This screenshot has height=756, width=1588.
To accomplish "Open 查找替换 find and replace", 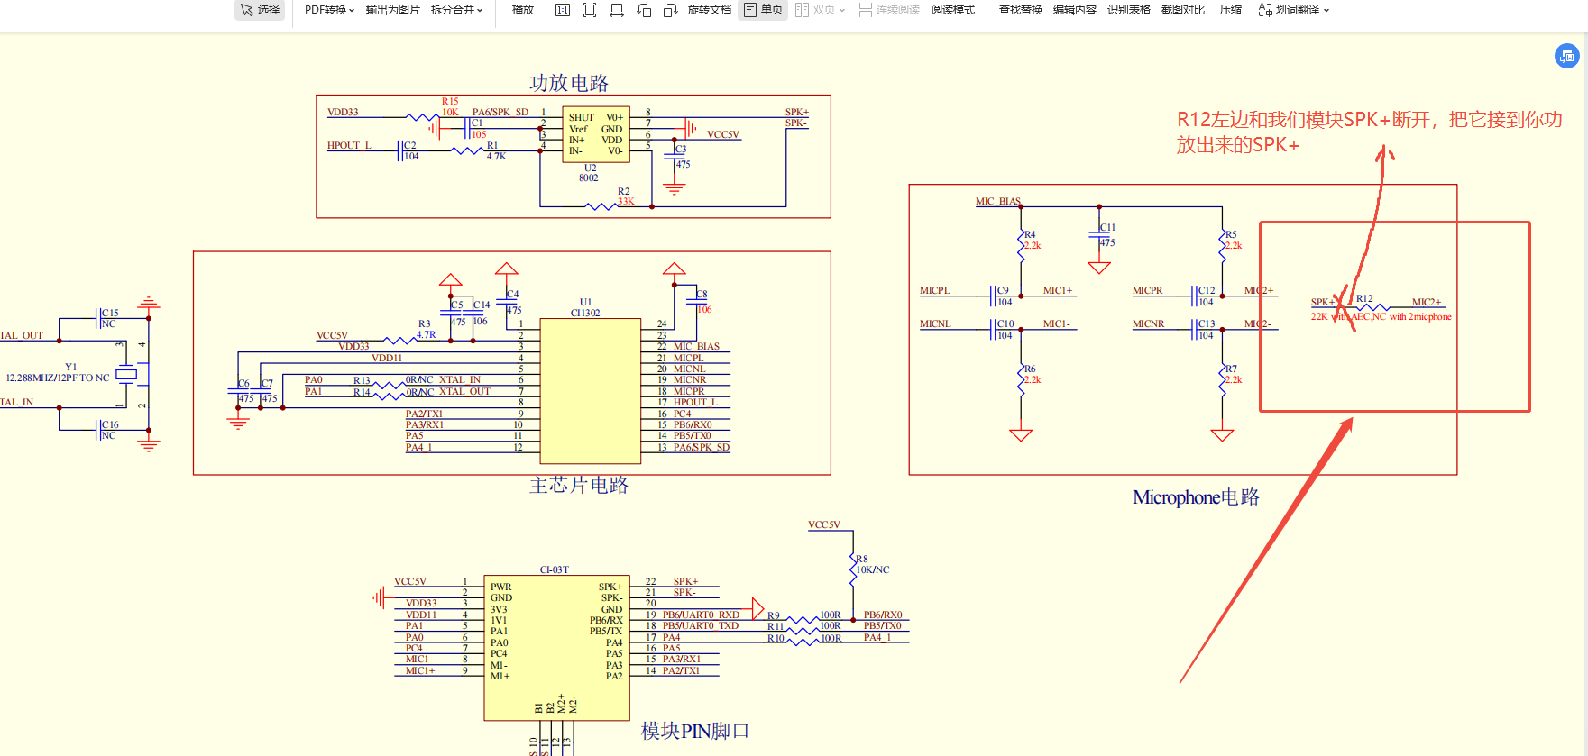I will [1020, 10].
